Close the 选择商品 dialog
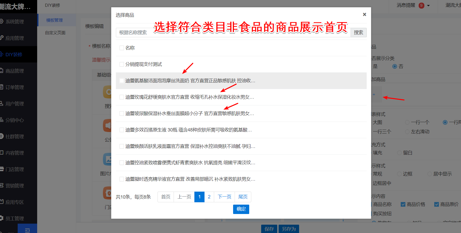Image resolution: width=461 pixels, height=233 pixels. pyautogui.click(x=364, y=15)
